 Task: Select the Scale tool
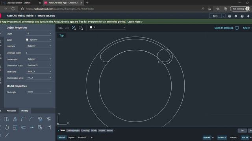[x=15, y=127]
